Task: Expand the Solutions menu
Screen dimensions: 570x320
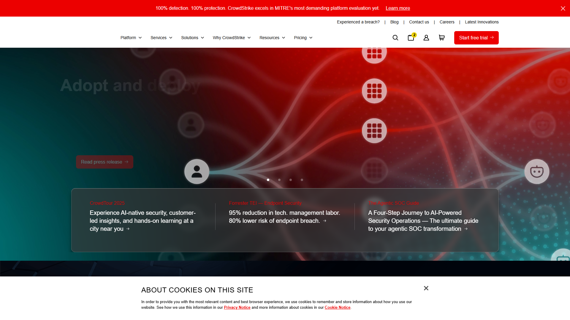Action: click(192, 38)
